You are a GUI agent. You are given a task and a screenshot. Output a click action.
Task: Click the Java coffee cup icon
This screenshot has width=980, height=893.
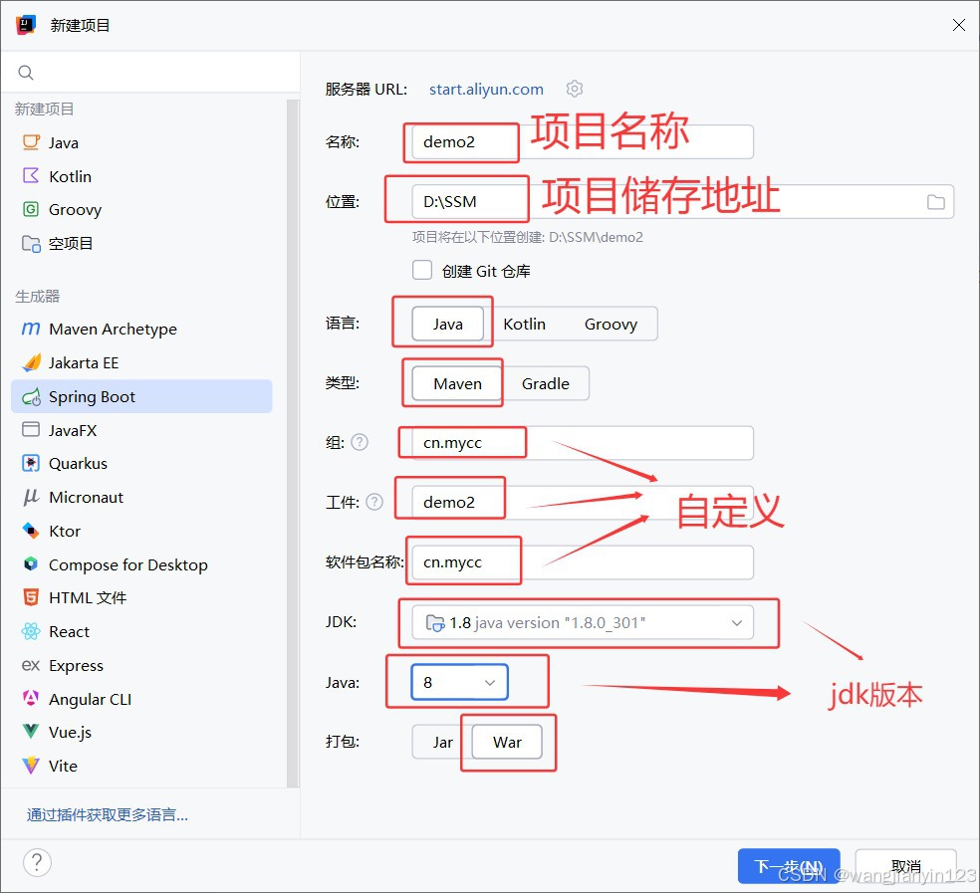pos(31,142)
